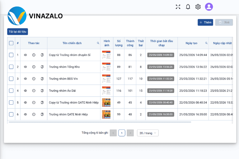Image resolution: width=239 pixels, height=159 pixels.
Task: Tick checkbox for Trưởng nhóm Áo Dài
Action: tap(11, 91)
